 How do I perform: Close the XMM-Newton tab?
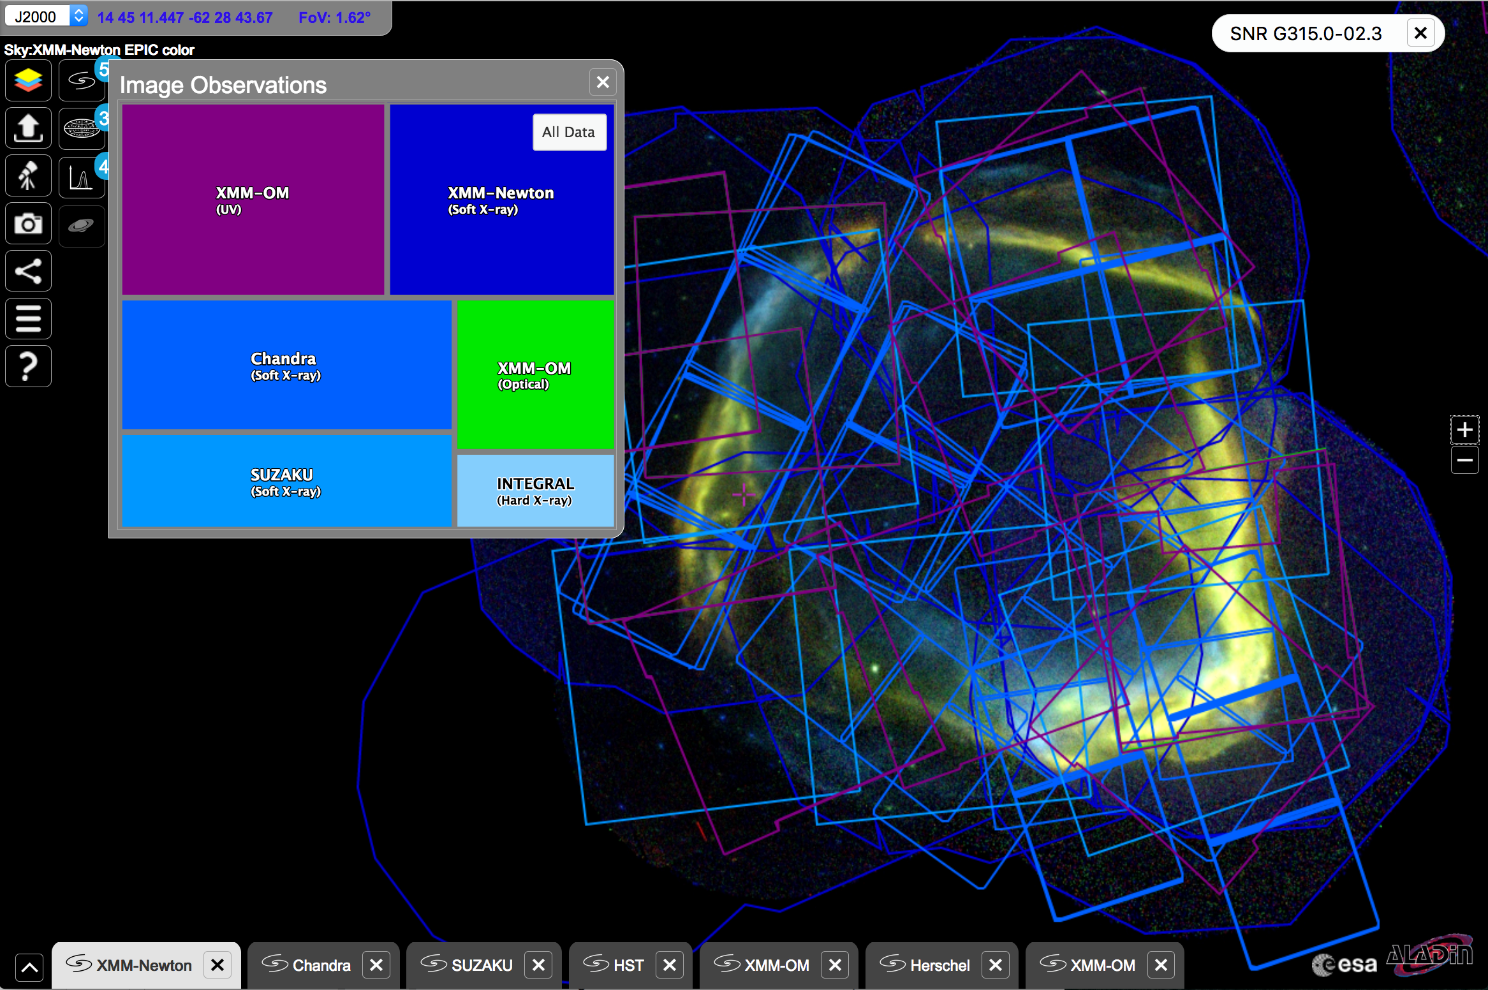[217, 965]
